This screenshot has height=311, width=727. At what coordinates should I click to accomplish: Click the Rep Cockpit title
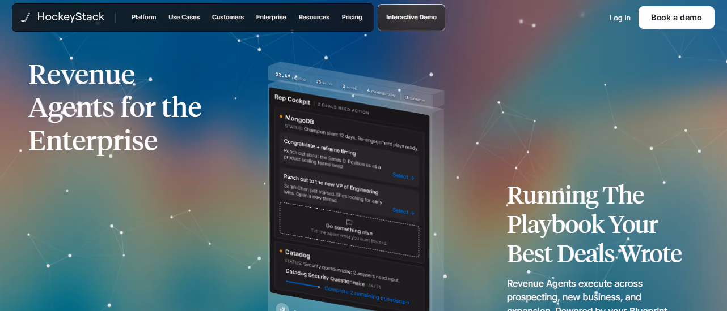[292, 100]
